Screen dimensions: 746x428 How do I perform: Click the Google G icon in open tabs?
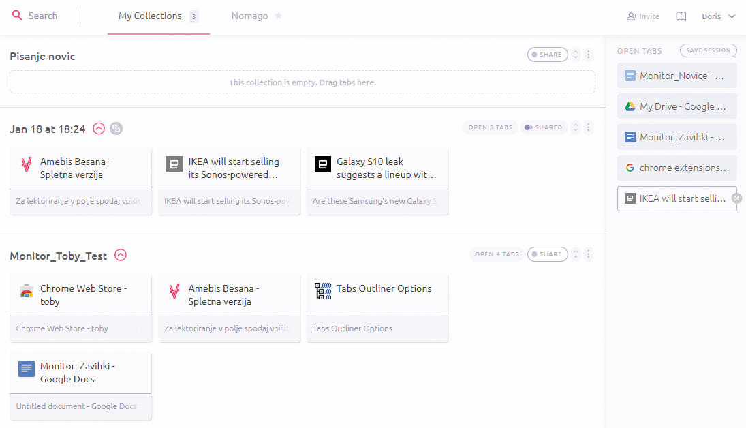click(630, 168)
